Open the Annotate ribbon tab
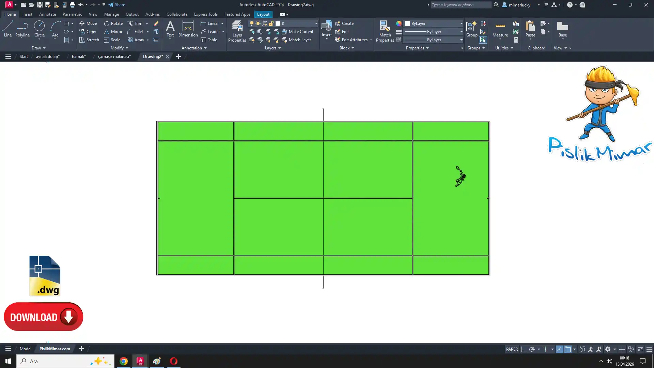This screenshot has height=368, width=654. 47,14
